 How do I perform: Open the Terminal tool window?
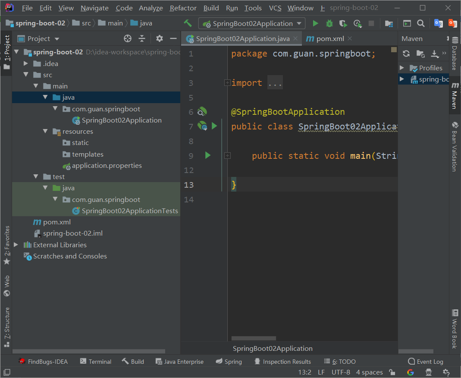pyautogui.click(x=96, y=362)
